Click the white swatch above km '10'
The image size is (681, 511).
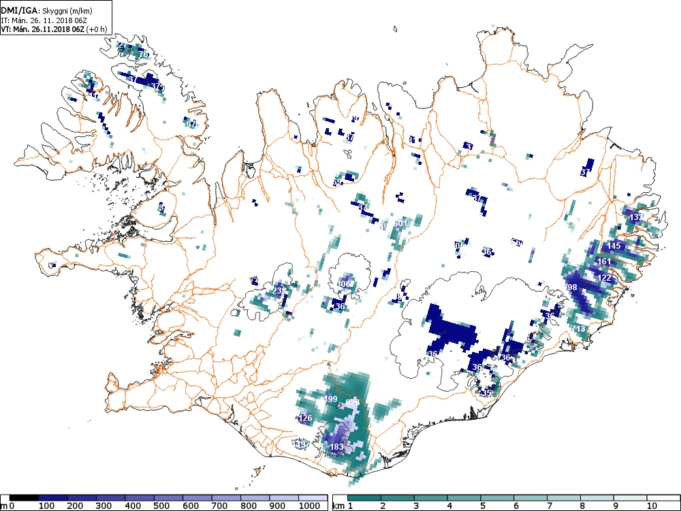pyautogui.click(x=663, y=498)
